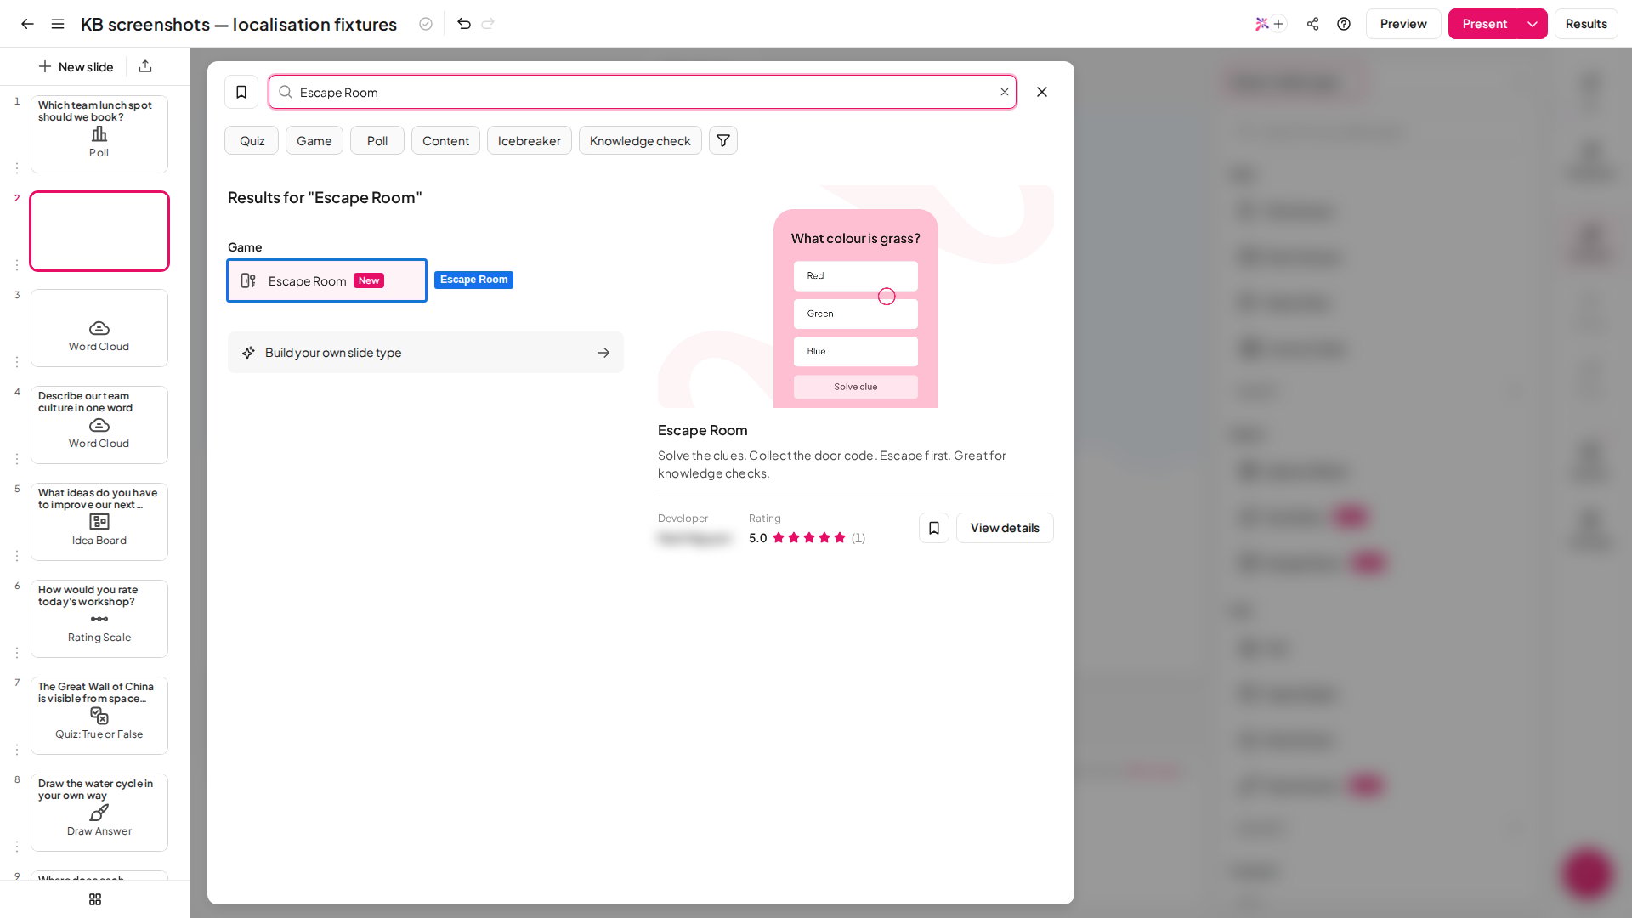Click View details for Escape Room
The image size is (1632, 918).
(x=1005, y=528)
